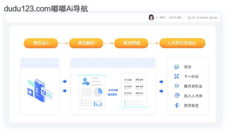Select the 人才简历资源池 step
The image size is (232, 139).
[182, 43]
